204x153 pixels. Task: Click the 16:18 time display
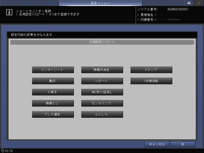click(9, 151)
